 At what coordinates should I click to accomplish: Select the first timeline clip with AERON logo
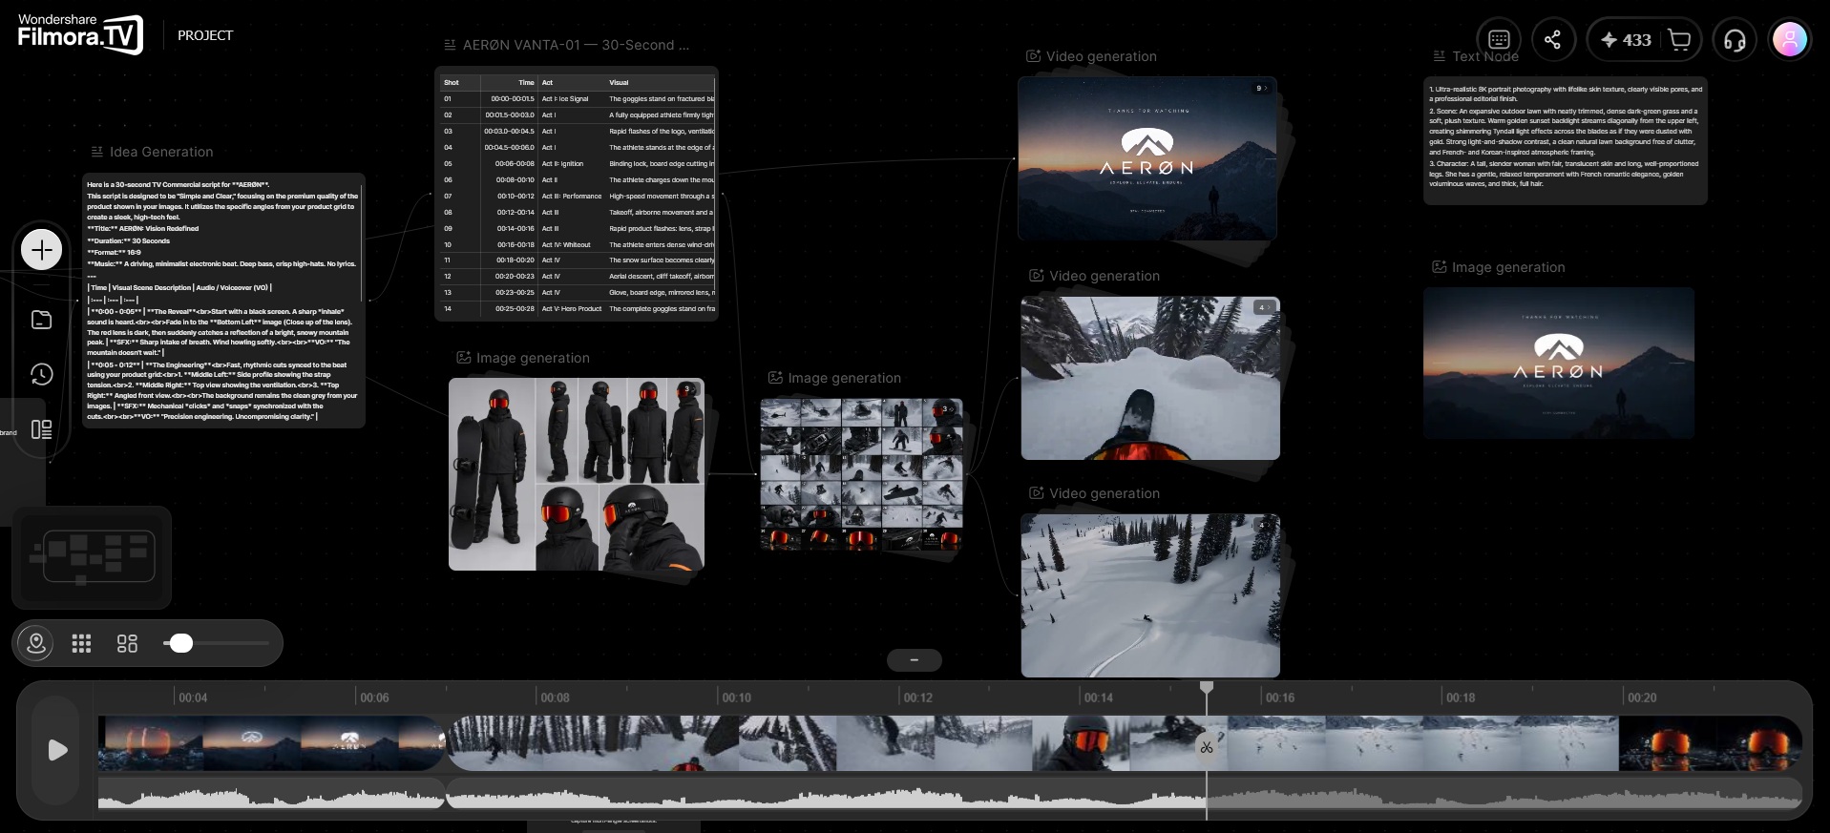point(272,743)
